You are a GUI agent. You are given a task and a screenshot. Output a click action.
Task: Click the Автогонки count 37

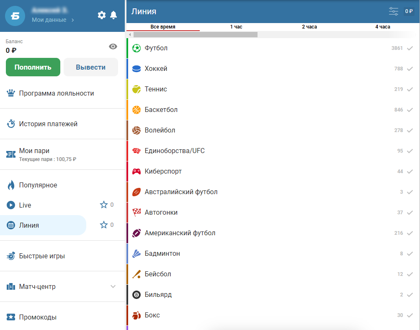(x=400, y=213)
